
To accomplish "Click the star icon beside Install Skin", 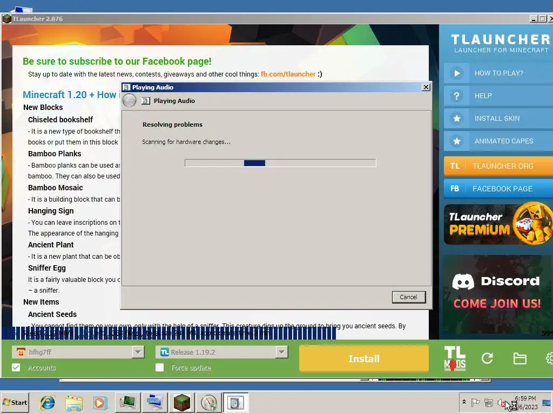I will click(457, 118).
